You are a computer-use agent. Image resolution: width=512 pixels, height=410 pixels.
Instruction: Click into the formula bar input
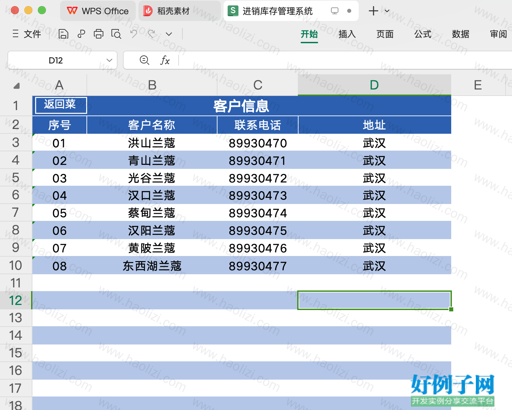[x=344, y=60]
